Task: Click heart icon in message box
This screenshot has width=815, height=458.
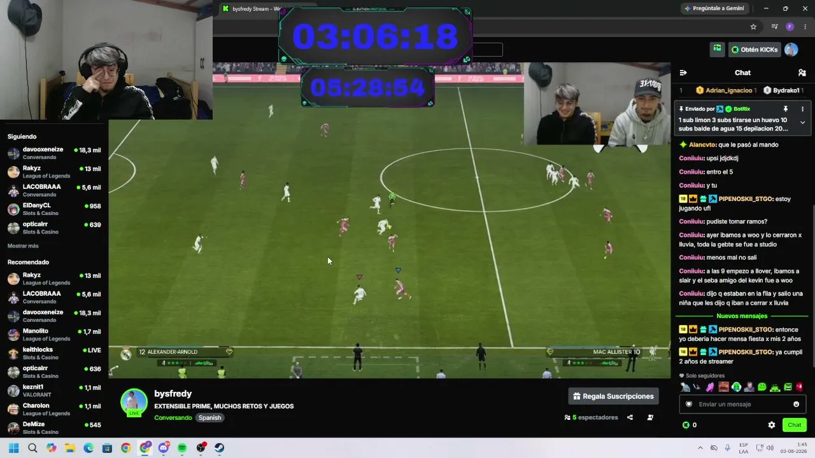Action: click(688, 404)
